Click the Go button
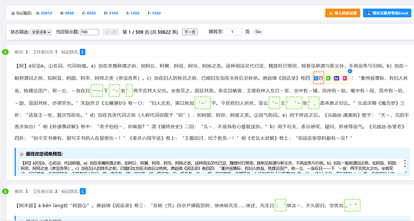 [258, 32]
